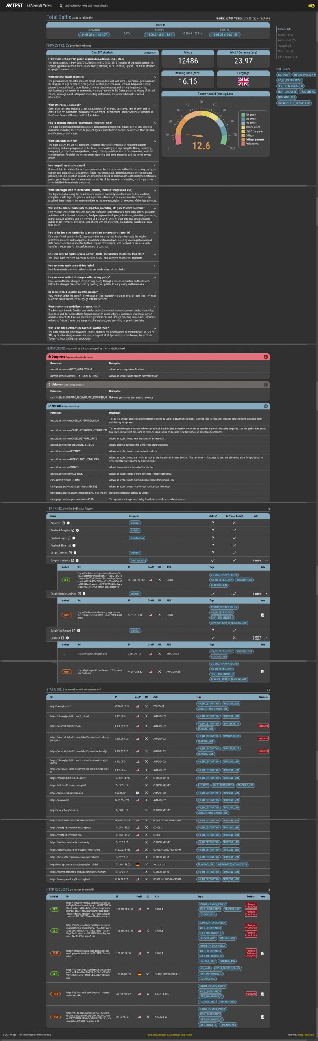Go to Privacy Policy in side navigation
The image size is (318, 1041).
tap(285, 35)
